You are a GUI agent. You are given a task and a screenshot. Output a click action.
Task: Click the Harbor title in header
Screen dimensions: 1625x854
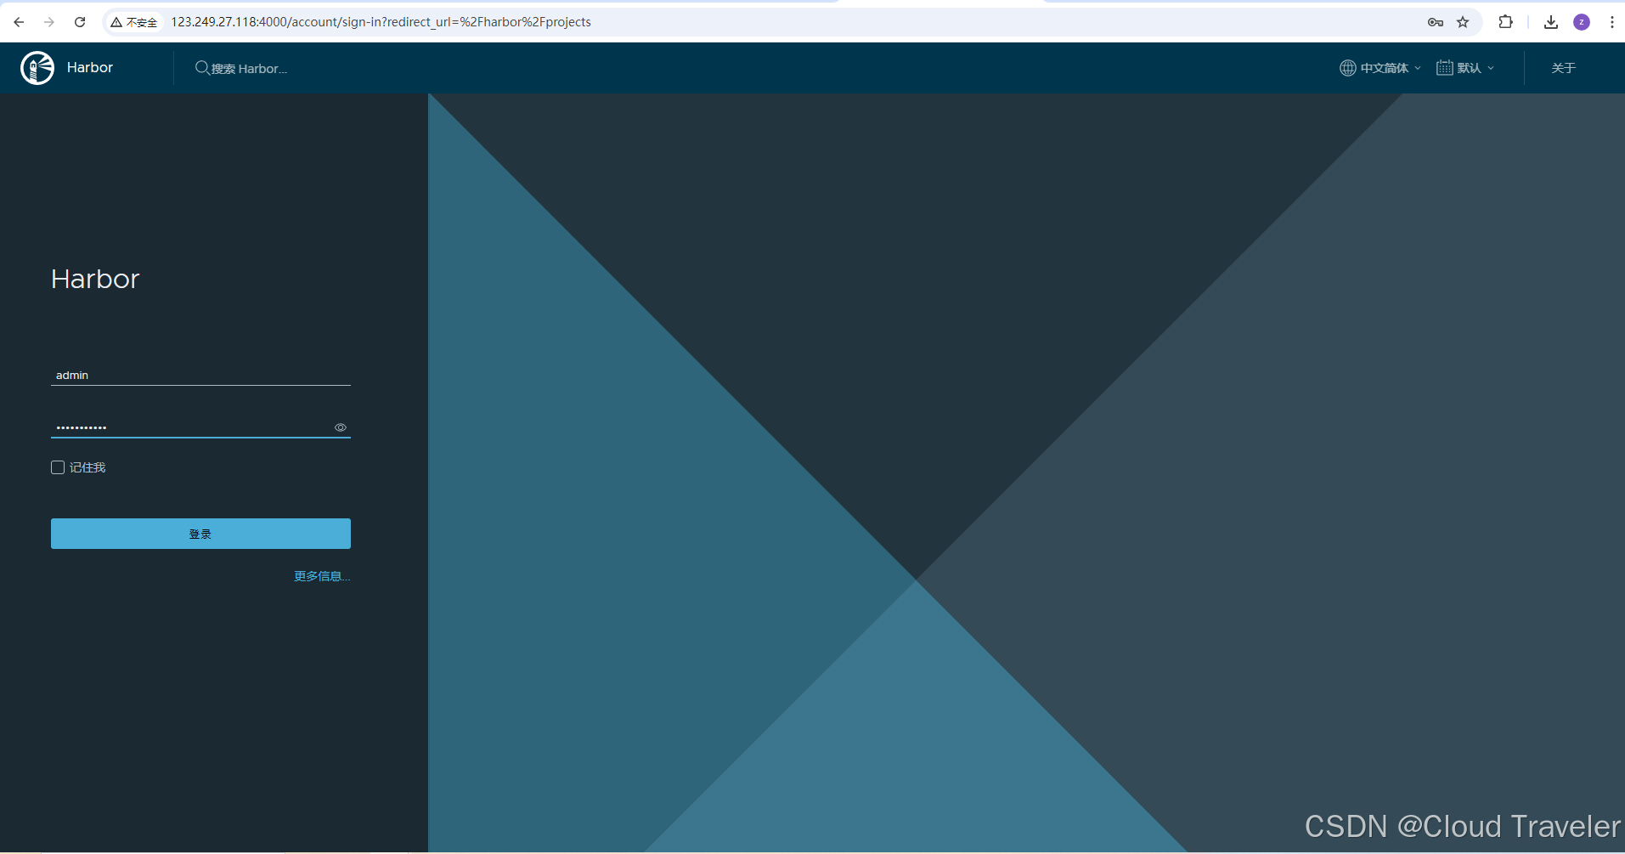click(x=90, y=68)
